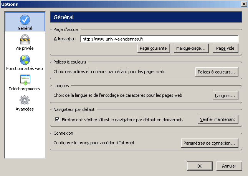Screen dimensions: 248x176
Task: Cancel with the Annuler button
Action: [229, 166]
